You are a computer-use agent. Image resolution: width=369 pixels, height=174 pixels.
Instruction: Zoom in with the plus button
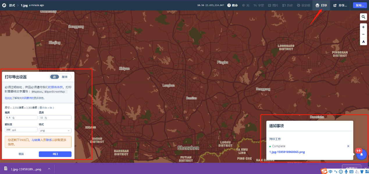[363, 27]
